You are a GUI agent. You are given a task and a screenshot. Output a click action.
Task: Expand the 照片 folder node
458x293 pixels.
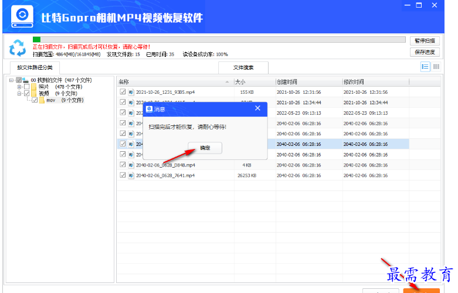click(19, 87)
